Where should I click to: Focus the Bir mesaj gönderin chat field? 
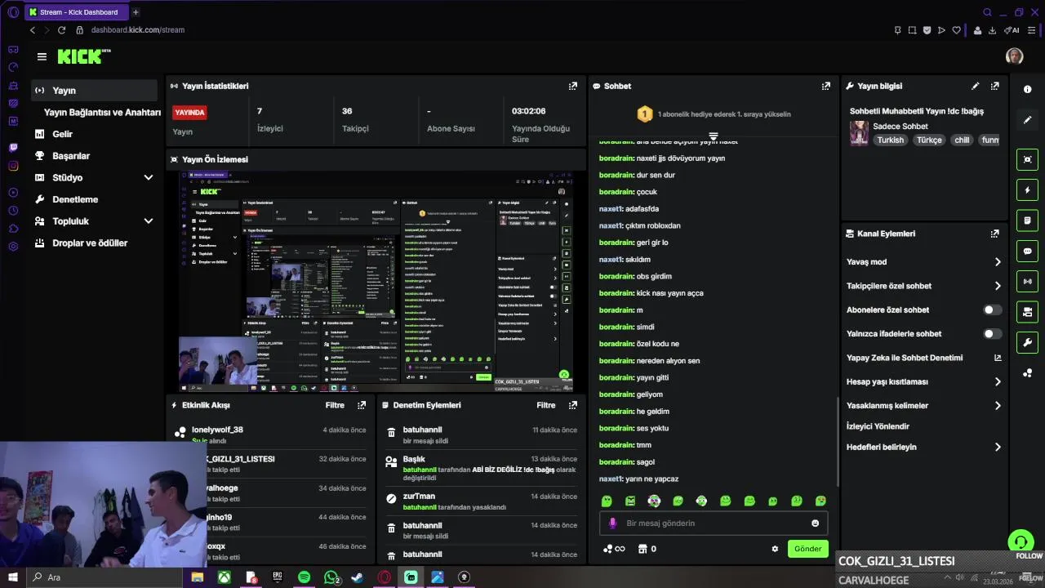[x=714, y=523]
